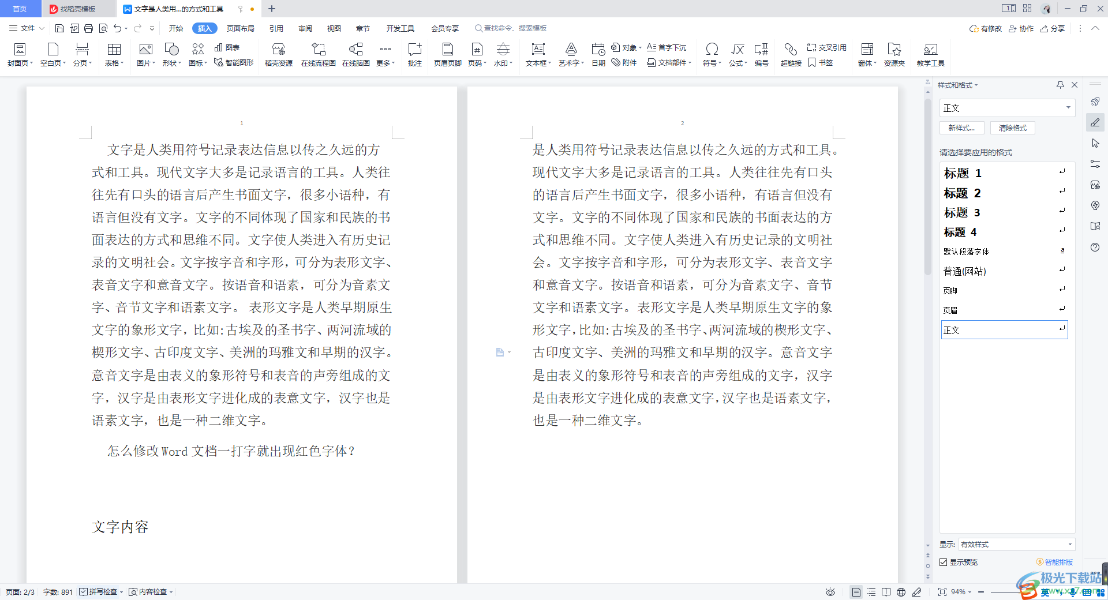Toggle writing mode pen icon in status bar
This screenshot has width=1108, height=600.
pos(916,592)
